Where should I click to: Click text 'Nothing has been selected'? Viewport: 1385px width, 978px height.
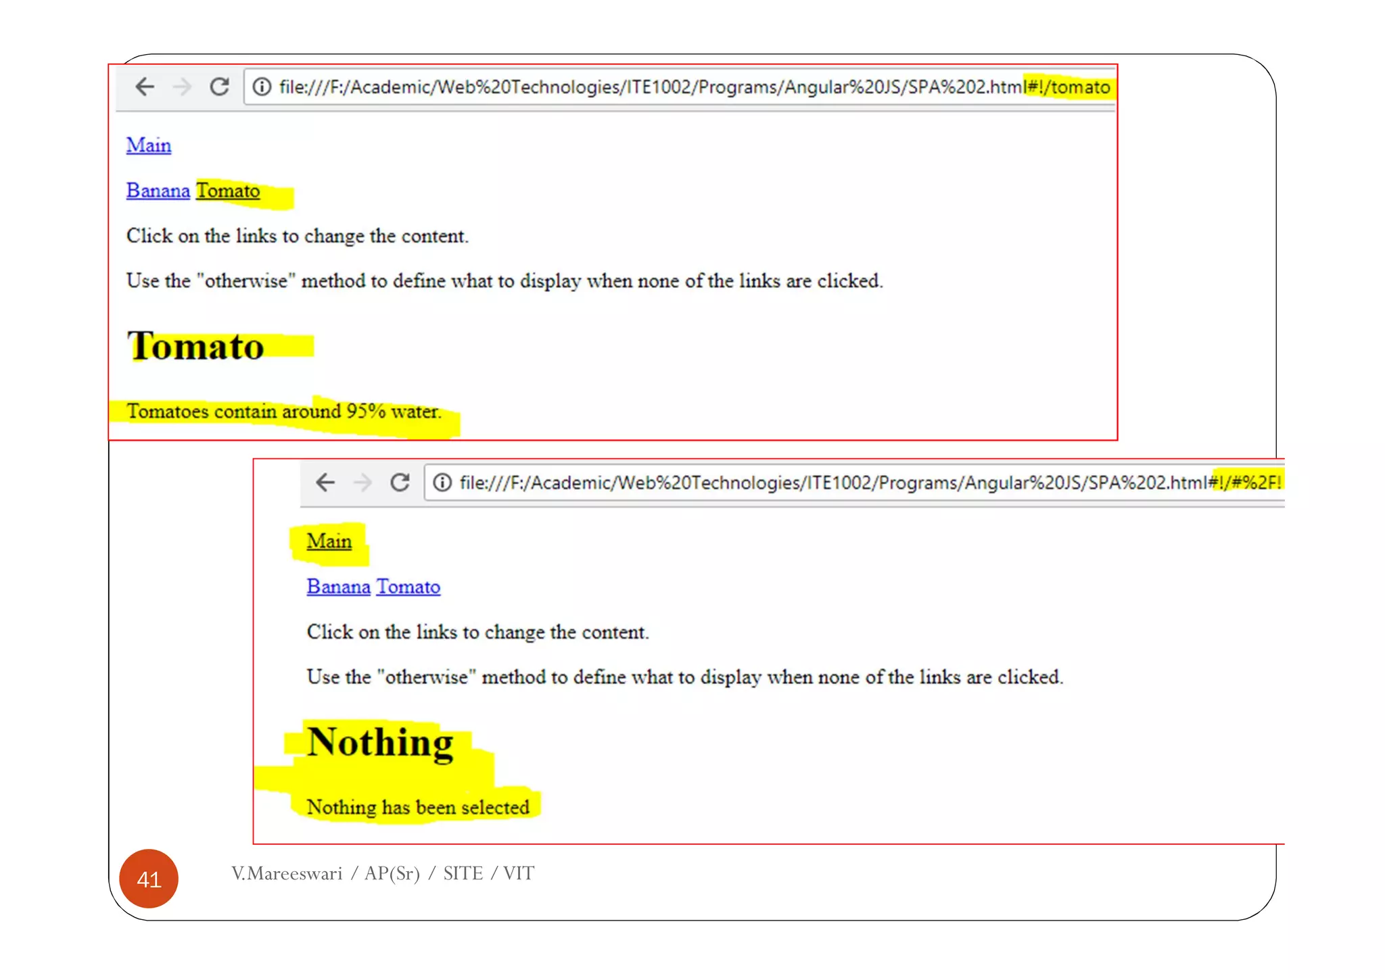[x=418, y=807]
